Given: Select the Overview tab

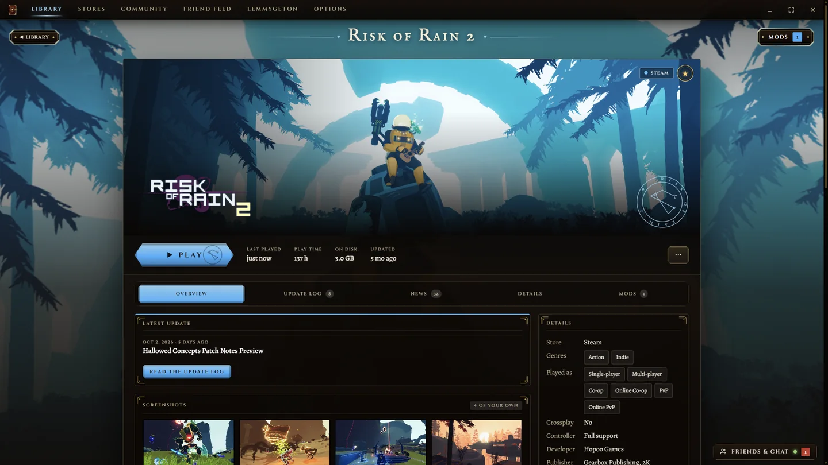Looking at the screenshot, I should click(191, 294).
